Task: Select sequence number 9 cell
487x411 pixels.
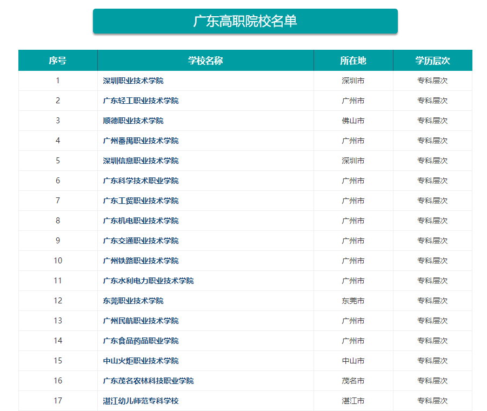Action: point(58,241)
